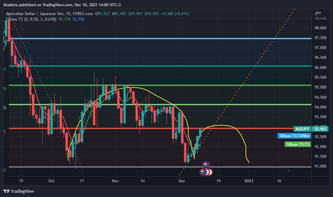The height and width of the screenshot is (197, 333).
Task: Select the Tillson T3 indicator legend
Action: click(31, 19)
